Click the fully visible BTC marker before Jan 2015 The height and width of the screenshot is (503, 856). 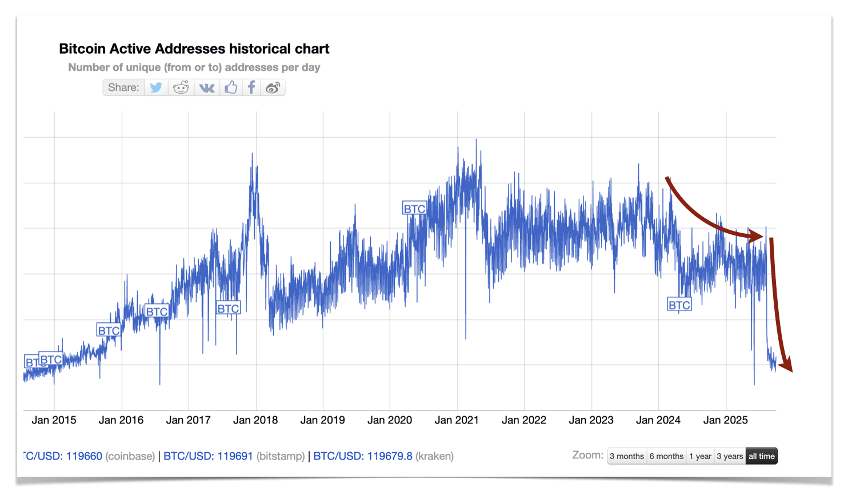point(51,360)
